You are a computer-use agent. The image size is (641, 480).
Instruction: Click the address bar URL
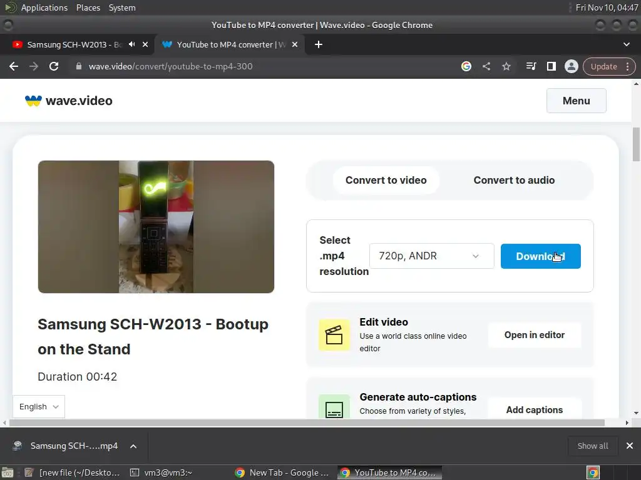tap(170, 66)
